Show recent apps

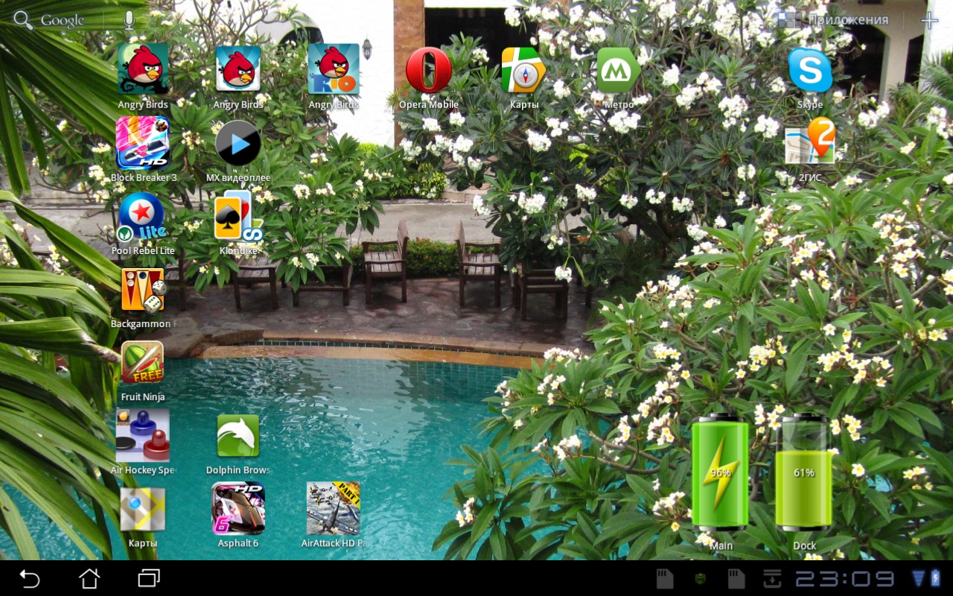click(x=149, y=578)
